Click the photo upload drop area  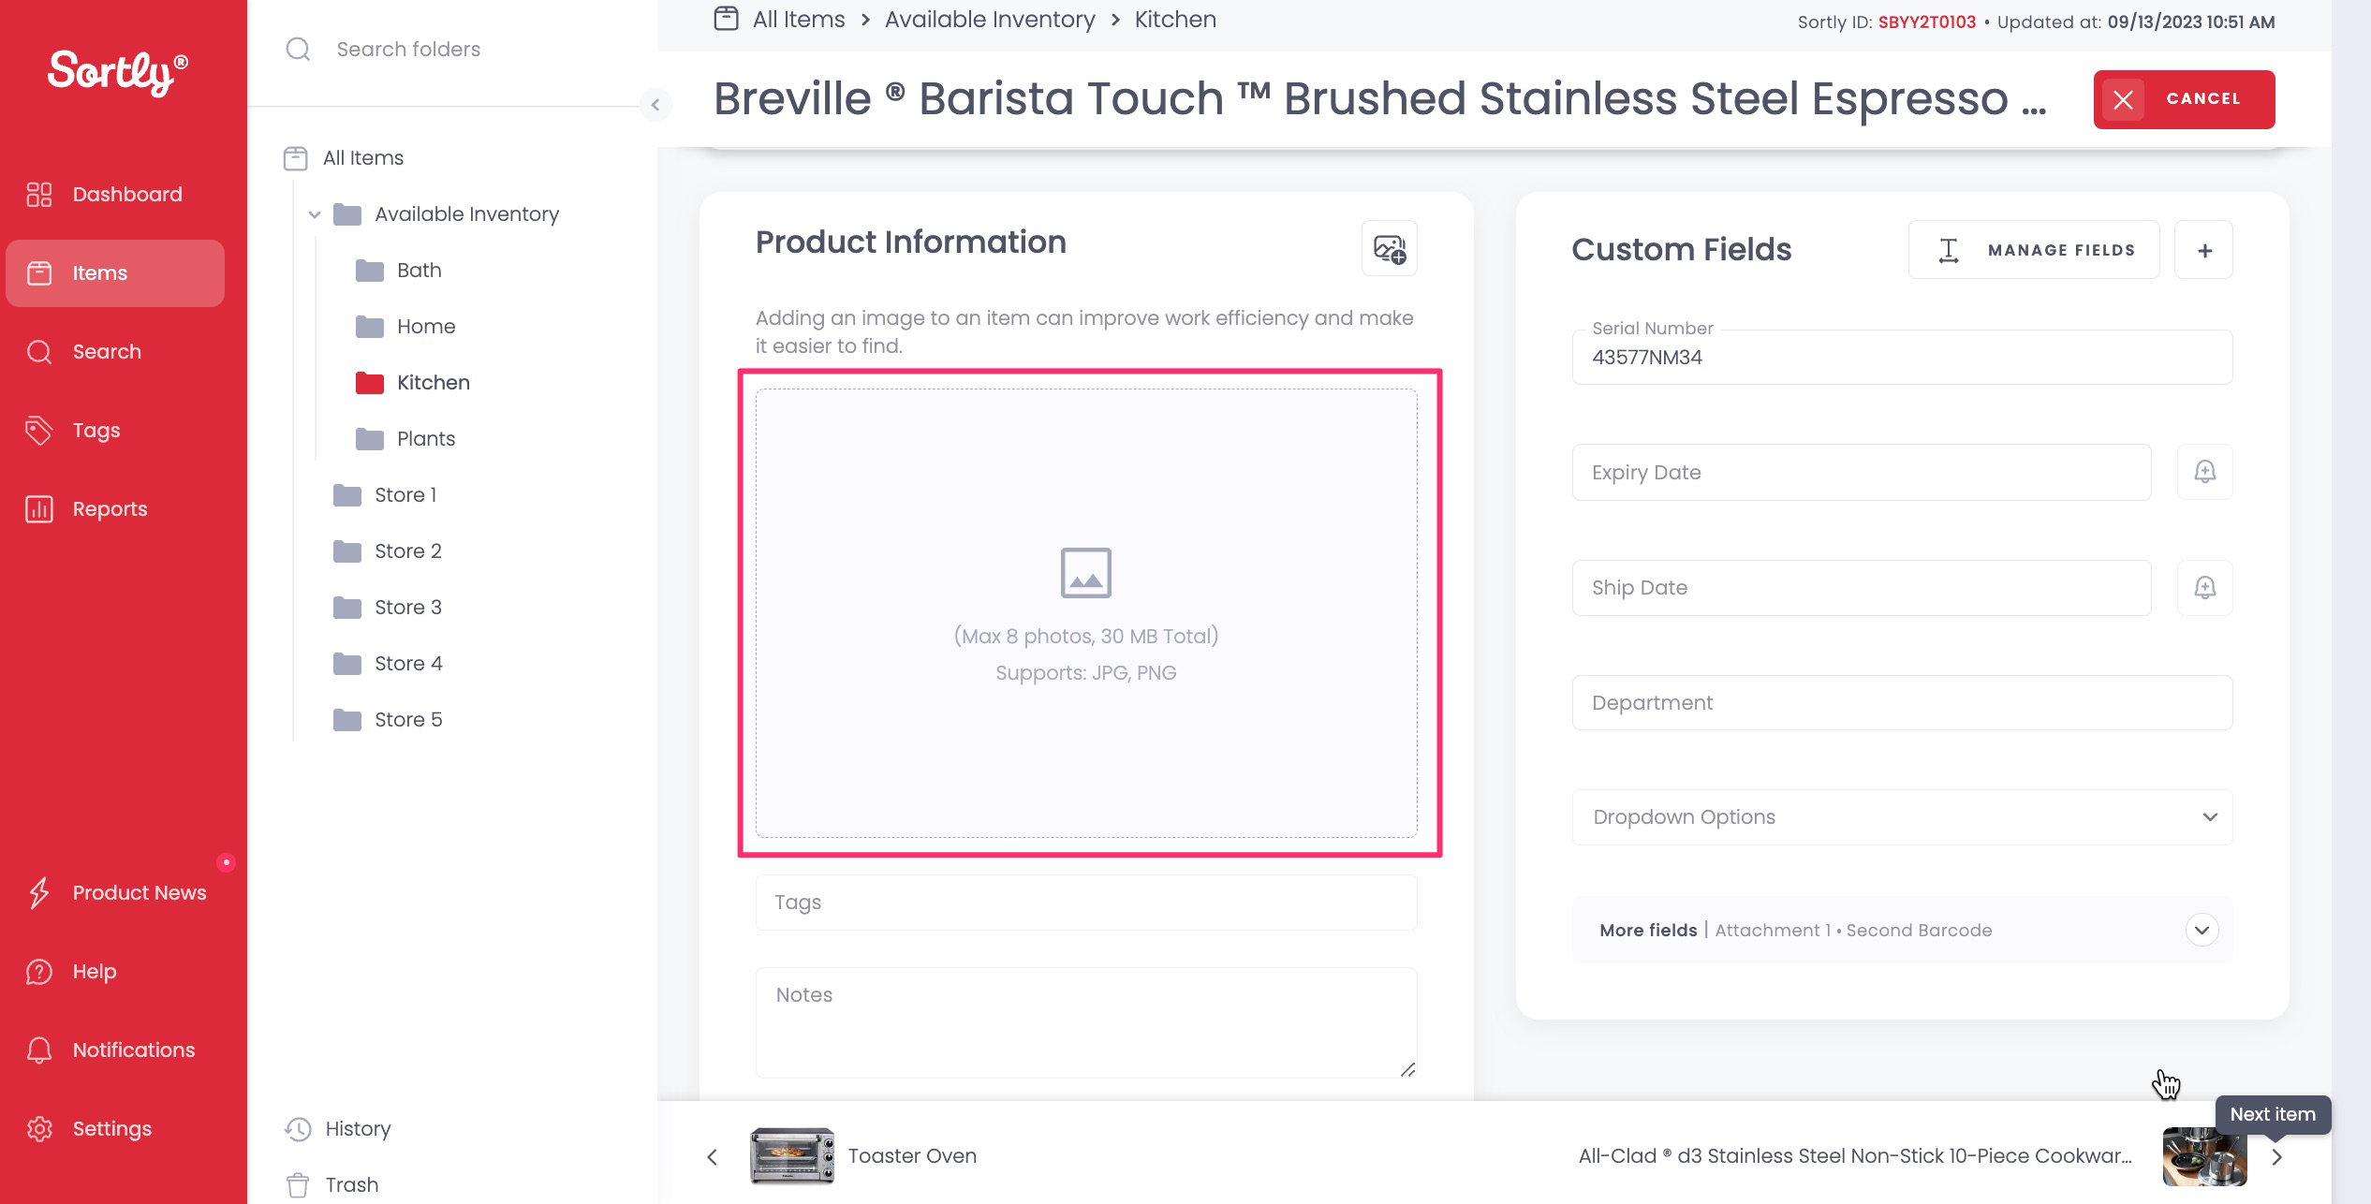click(1086, 613)
